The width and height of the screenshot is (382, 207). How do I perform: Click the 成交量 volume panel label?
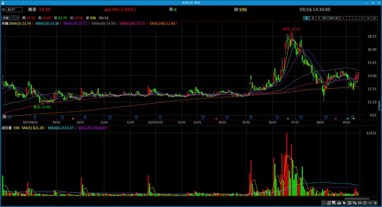click(x=7, y=128)
